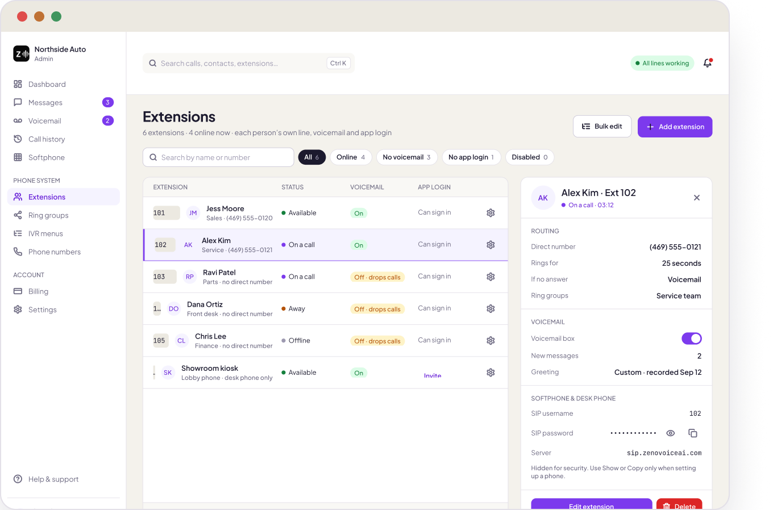Close the Alex Kim detail panel
This screenshot has height=510, width=773.
point(696,198)
